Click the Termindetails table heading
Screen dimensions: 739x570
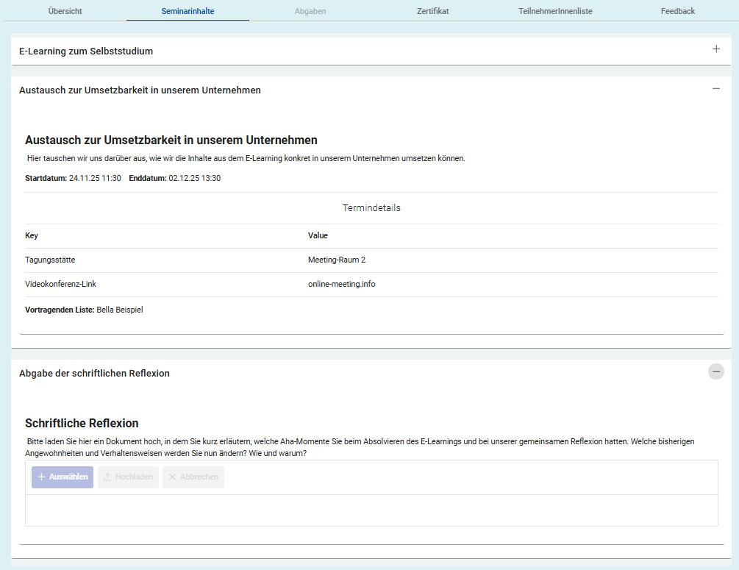[371, 208]
